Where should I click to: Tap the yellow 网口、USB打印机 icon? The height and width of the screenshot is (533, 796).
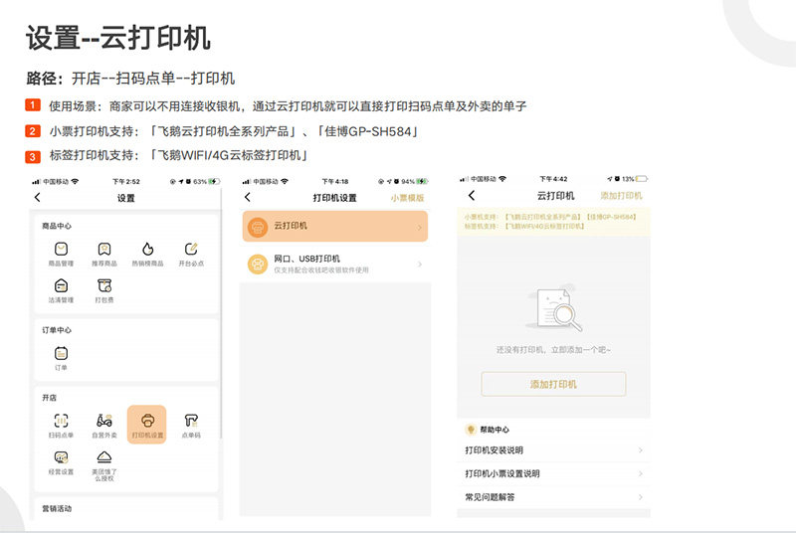point(258,265)
